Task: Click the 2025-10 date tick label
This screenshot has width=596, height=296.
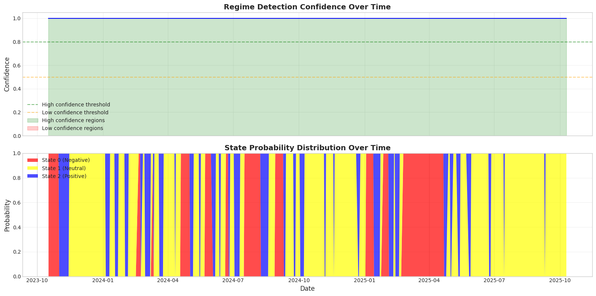Action: (560, 280)
